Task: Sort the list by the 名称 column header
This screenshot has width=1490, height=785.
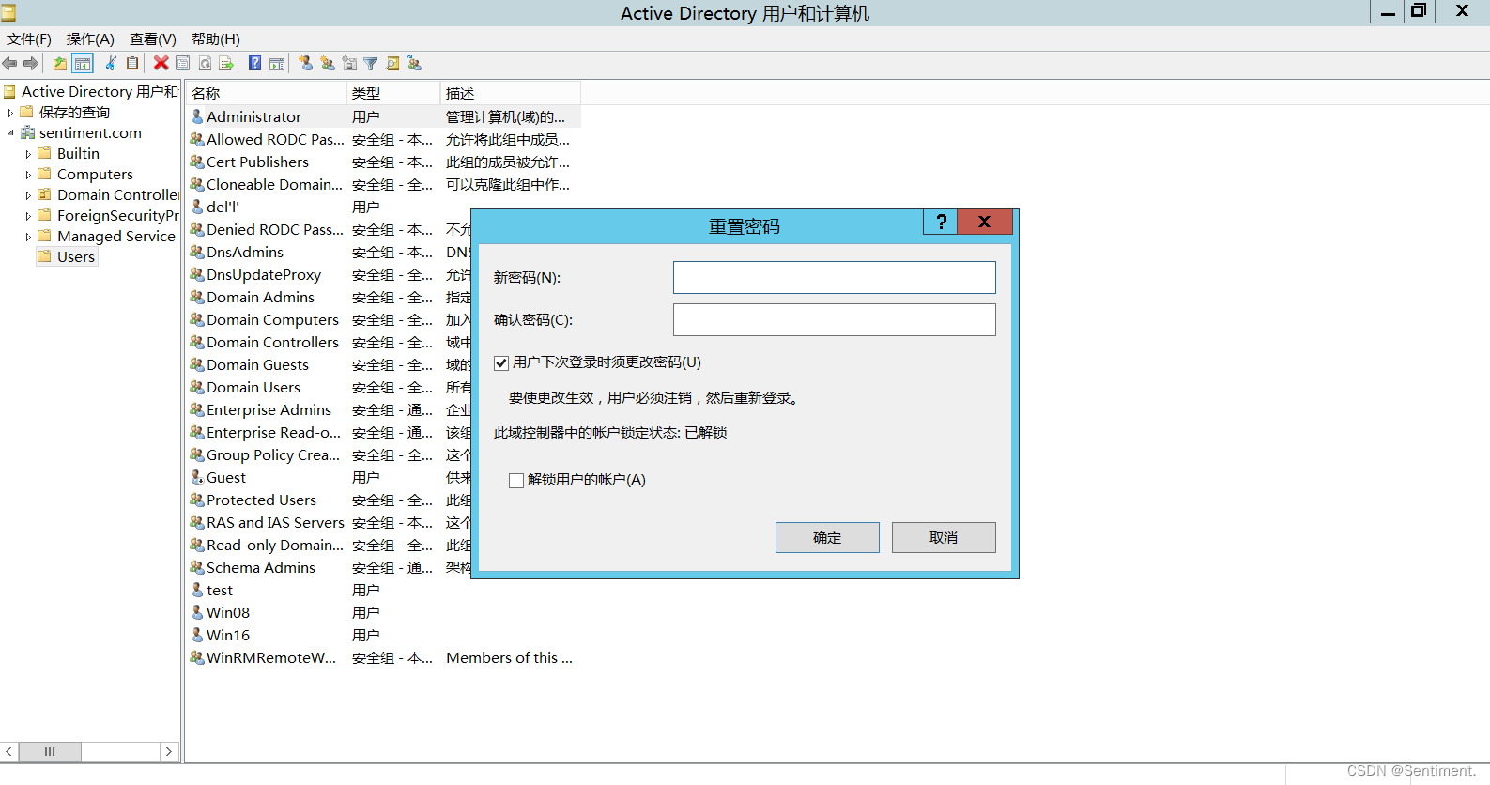Action: (266, 93)
